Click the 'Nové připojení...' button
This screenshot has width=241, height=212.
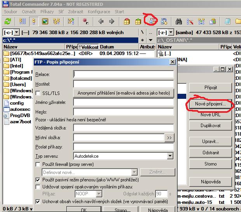pyautogui.click(x=211, y=105)
